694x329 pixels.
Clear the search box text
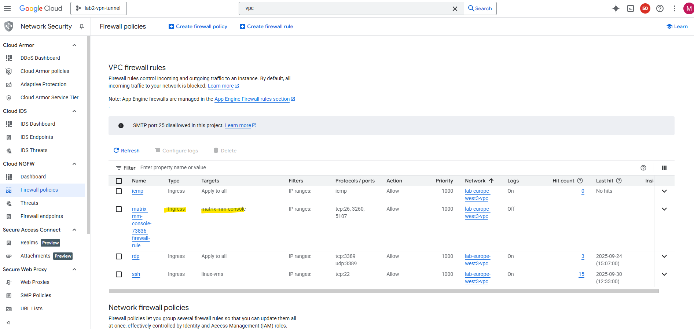click(x=455, y=8)
